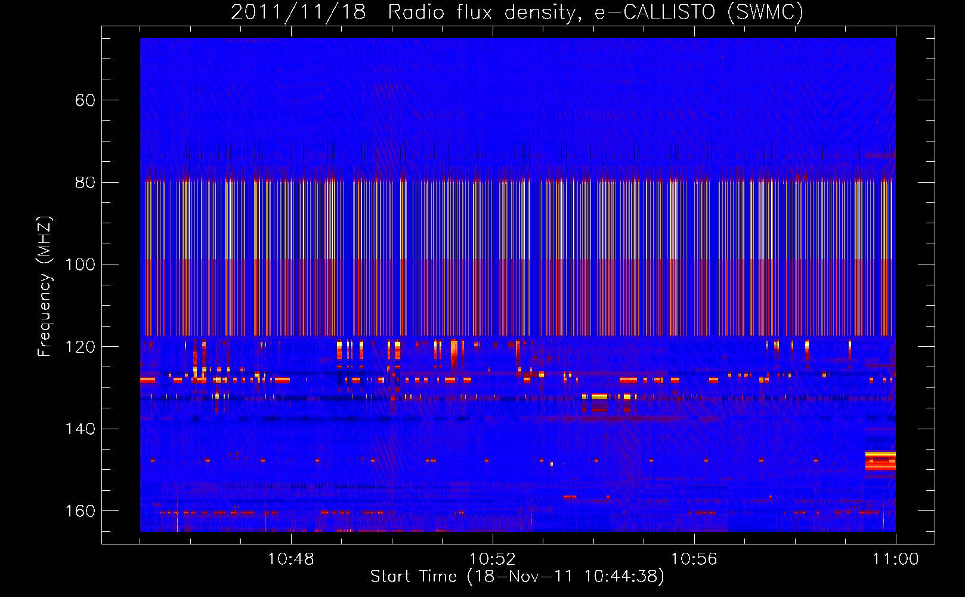Click the 10:56 time tick label
The width and height of the screenshot is (965, 597).
[x=694, y=559]
